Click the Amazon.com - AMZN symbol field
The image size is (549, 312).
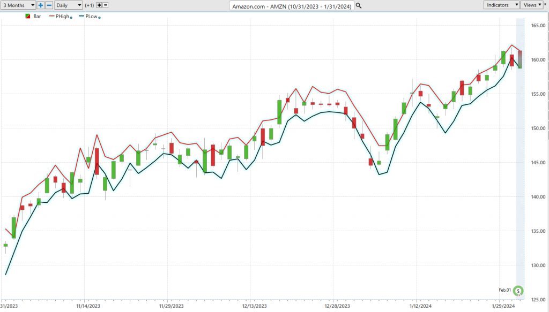(x=292, y=6)
